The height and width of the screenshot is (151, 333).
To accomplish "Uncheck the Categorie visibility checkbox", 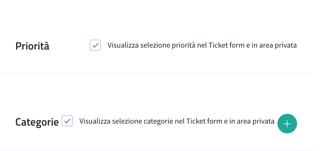I will click(x=67, y=121).
